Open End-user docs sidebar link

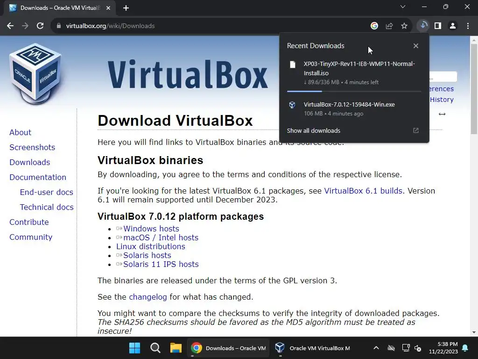point(47,192)
